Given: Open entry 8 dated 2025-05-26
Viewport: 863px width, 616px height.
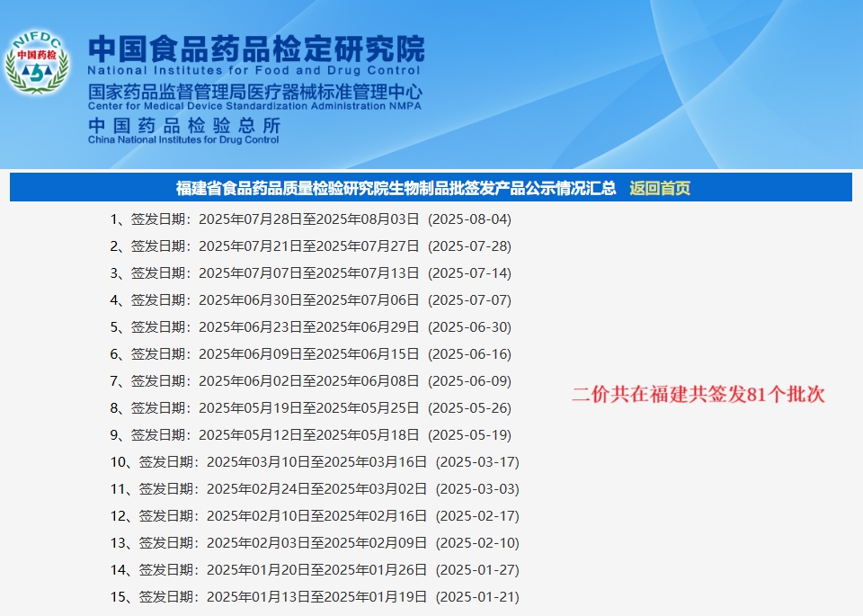Looking at the screenshot, I should click(310, 408).
